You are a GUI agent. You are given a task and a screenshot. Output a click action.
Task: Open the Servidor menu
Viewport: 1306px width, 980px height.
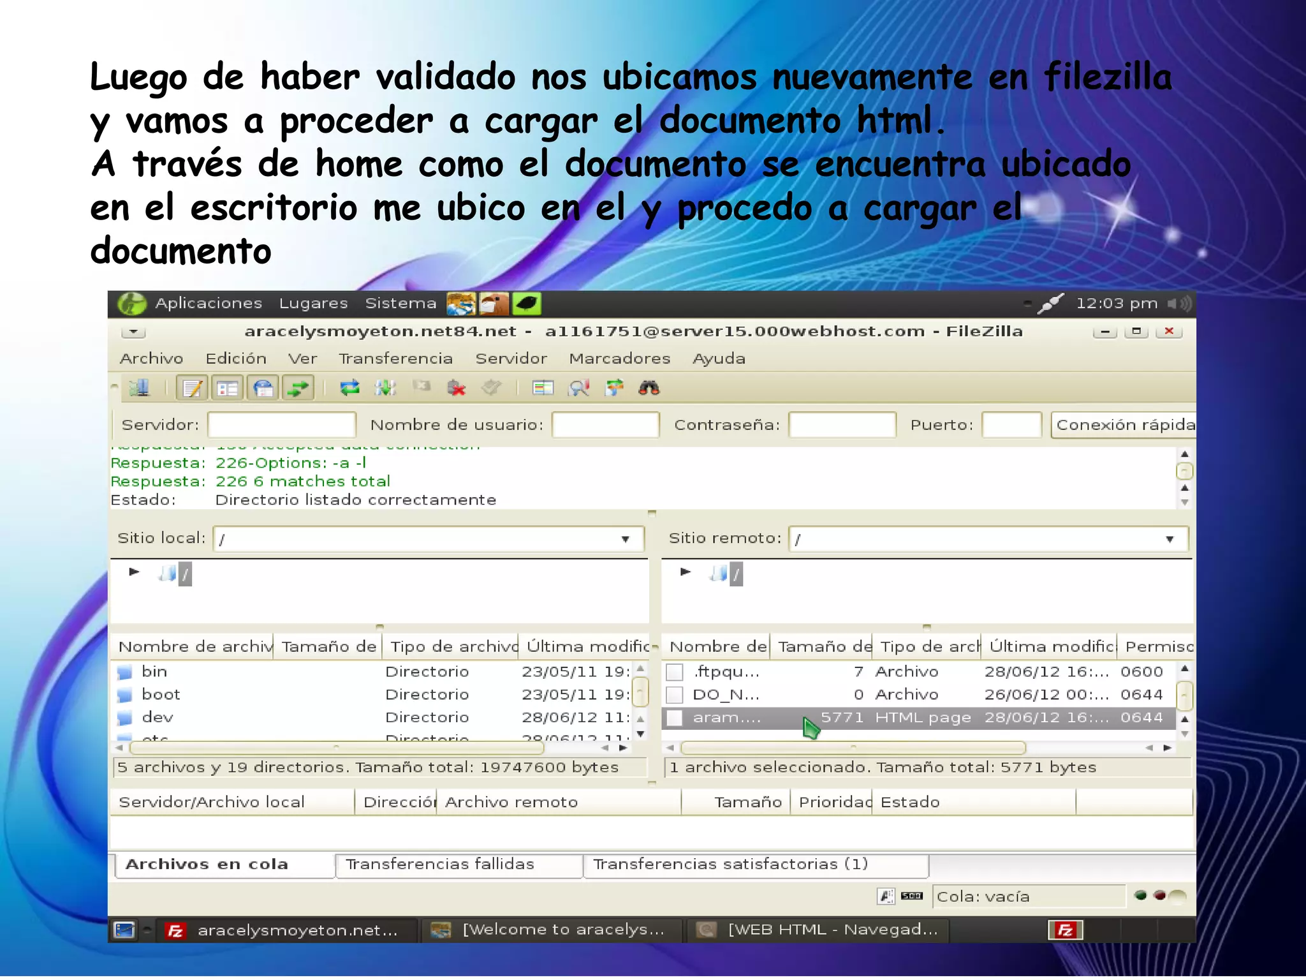coord(511,359)
